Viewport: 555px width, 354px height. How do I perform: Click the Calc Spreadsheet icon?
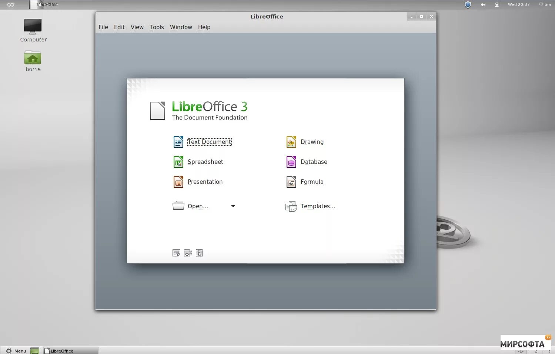[x=178, y=162]
